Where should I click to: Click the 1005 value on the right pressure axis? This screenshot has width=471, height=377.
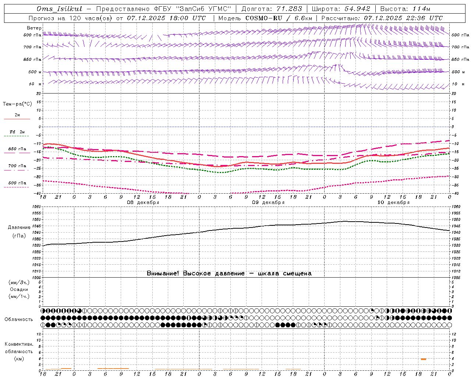tap(456, 277)
